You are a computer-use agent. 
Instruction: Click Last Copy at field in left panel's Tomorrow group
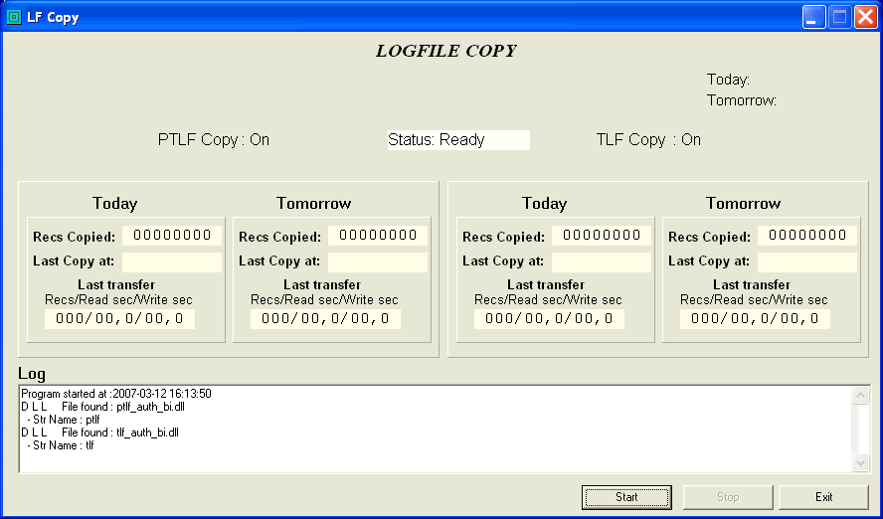pos(378,262)
